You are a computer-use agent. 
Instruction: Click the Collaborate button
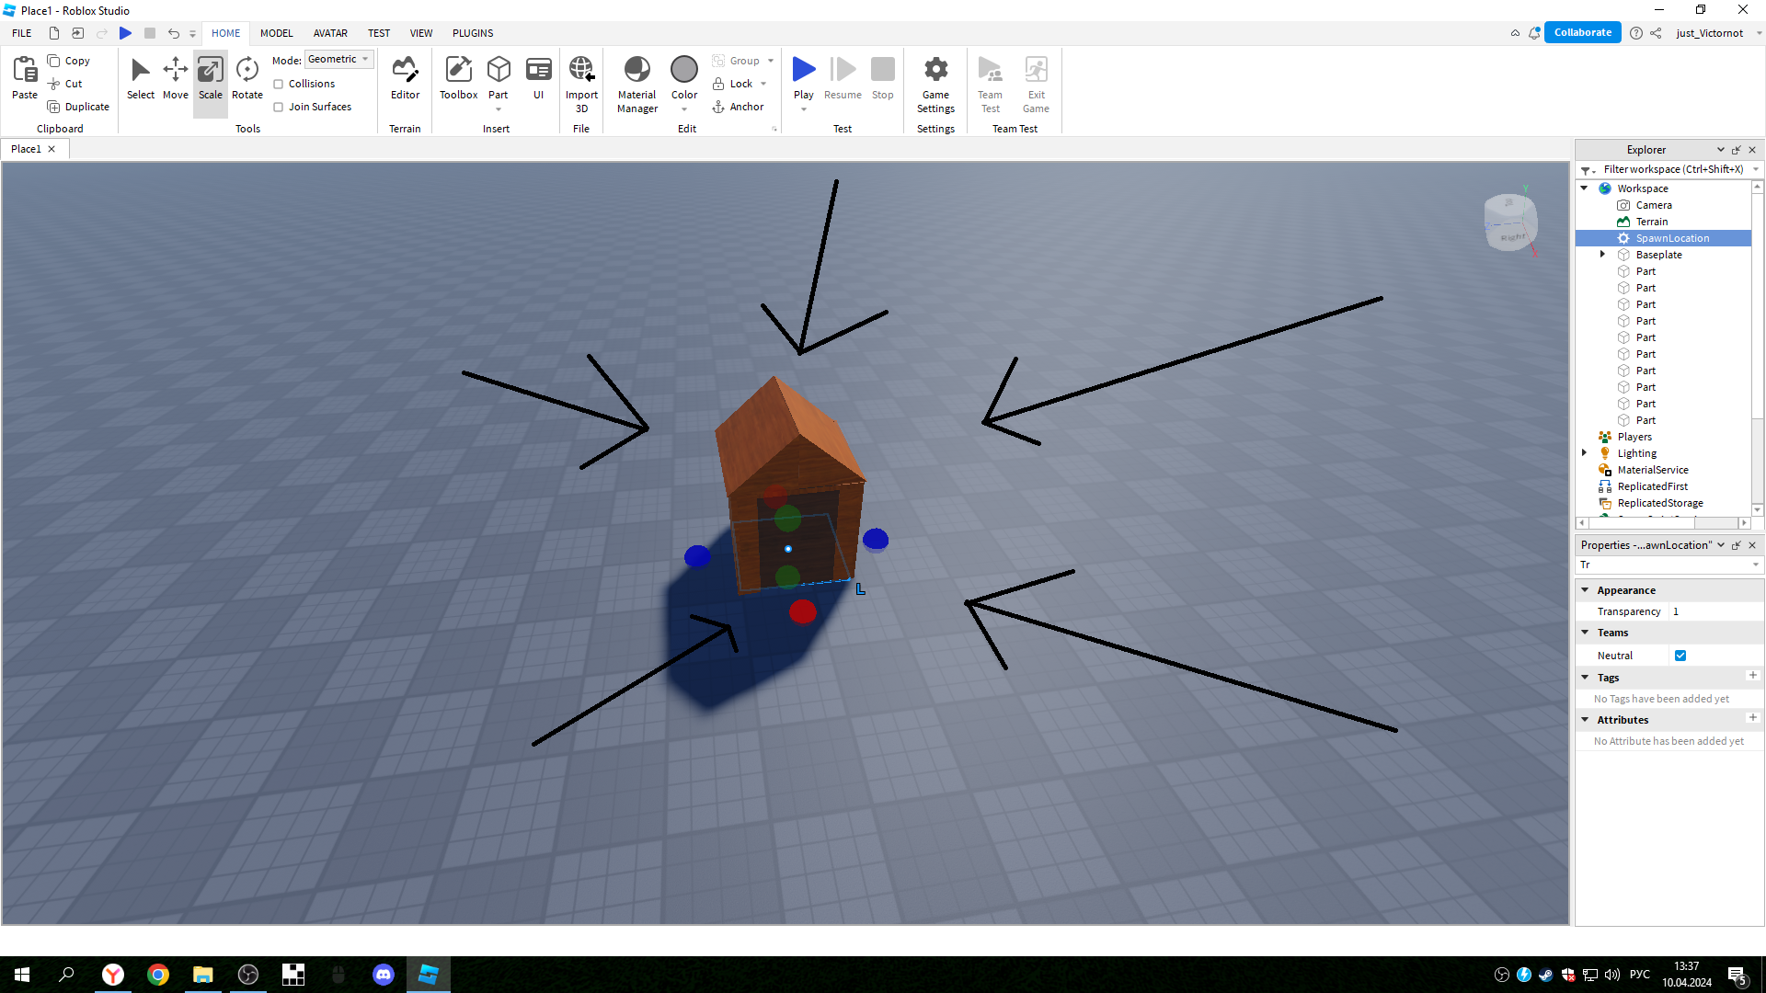1582,32
